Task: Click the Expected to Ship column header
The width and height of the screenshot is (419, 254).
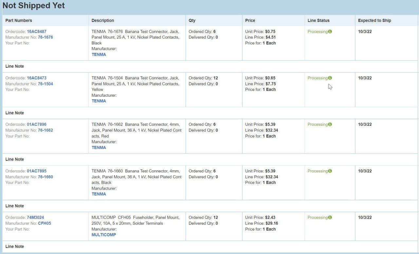Action: pyautogui.click(x=374, y=20)
